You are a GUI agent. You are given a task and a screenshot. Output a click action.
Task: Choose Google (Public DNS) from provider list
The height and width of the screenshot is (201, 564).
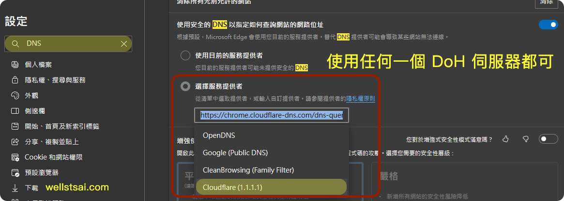tap(272, 153)
